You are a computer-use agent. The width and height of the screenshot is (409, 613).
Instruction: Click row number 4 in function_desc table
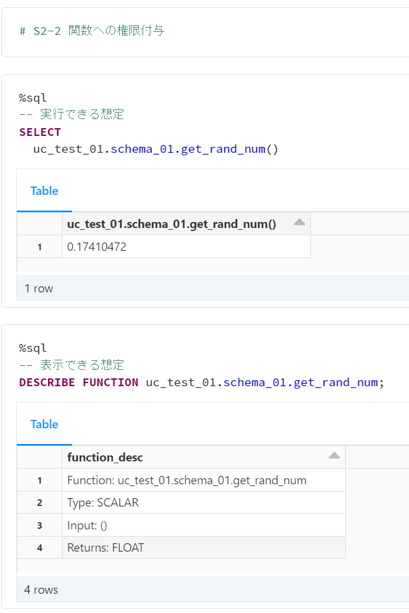click(40, 548)
